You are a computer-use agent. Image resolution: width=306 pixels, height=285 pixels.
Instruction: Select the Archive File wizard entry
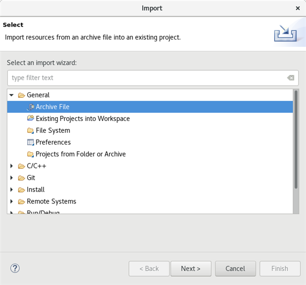(52, 107)
